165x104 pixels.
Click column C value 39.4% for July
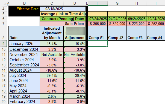point(52,75)
